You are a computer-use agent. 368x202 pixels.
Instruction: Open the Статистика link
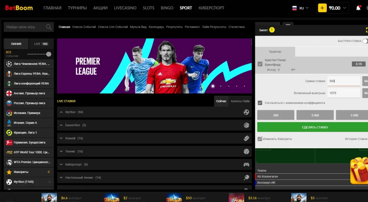pyautogui.click(x=236, y=27)
